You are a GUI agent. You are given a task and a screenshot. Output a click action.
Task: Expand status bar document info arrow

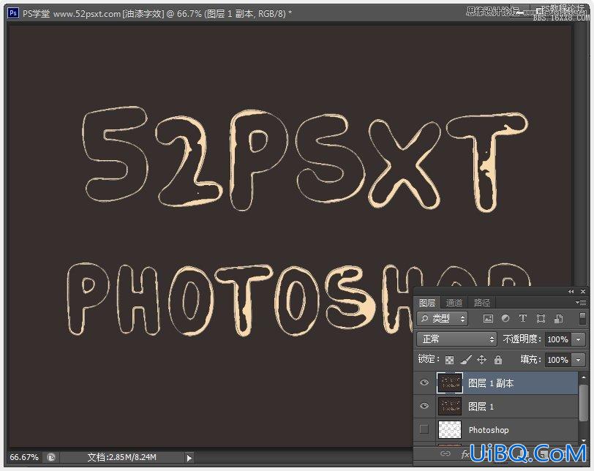click(189, 458)
